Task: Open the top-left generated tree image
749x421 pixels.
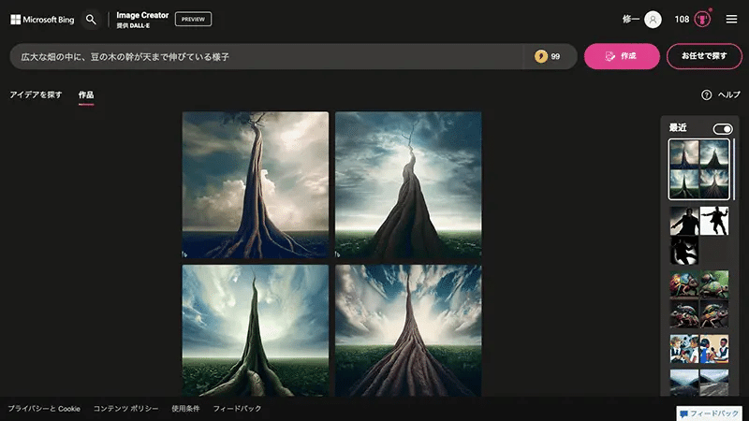Action: pos(255,184)
